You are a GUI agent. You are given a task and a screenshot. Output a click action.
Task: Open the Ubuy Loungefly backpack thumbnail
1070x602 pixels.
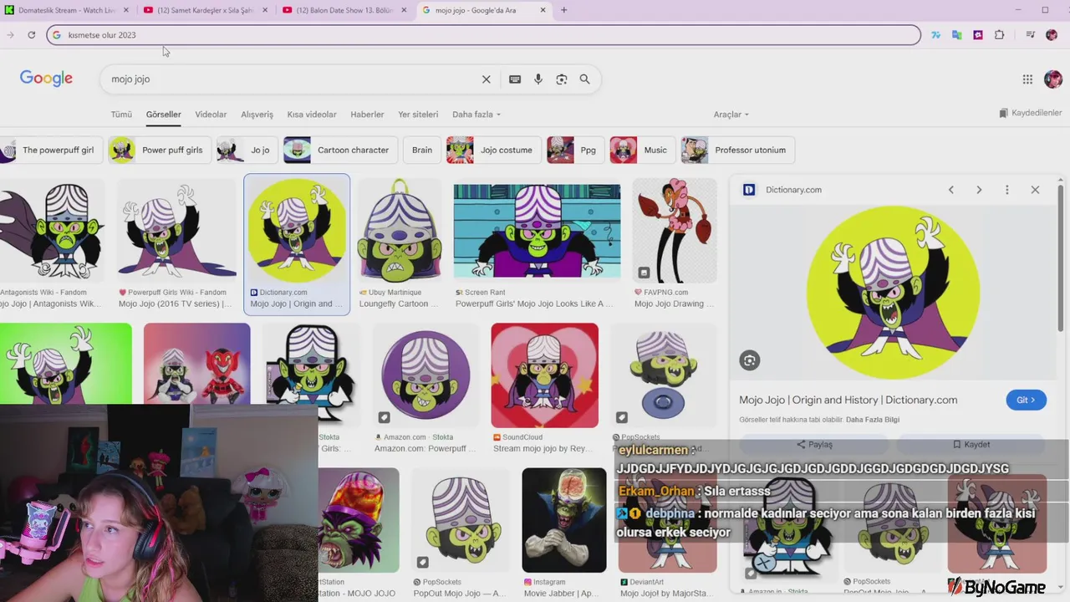400,231
